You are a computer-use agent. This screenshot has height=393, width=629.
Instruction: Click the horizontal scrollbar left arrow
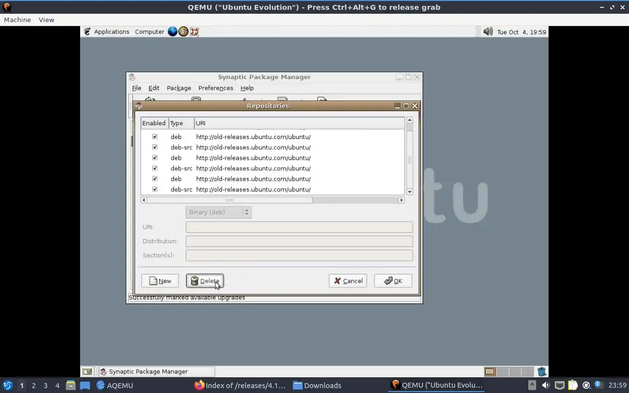tap(144, 200)
